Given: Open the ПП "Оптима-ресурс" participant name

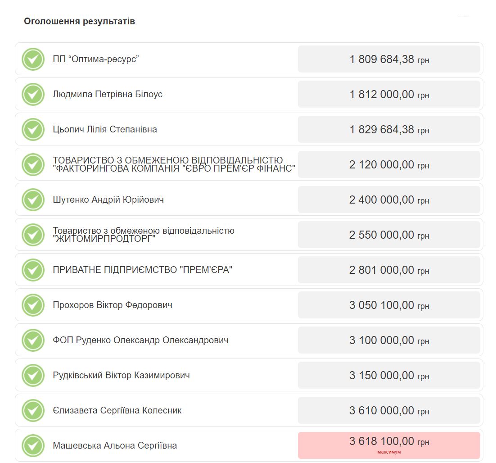Looking at the screenshot, I should click(95, 59).
